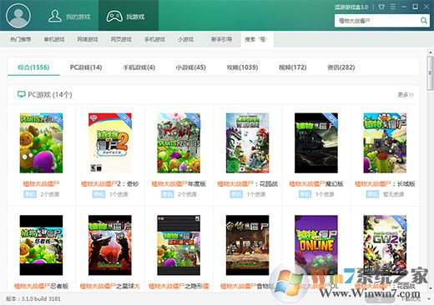This screenshot has height=305, width=434.
Task: Open the Garden Warfare cover image
Action: point(247,142)
